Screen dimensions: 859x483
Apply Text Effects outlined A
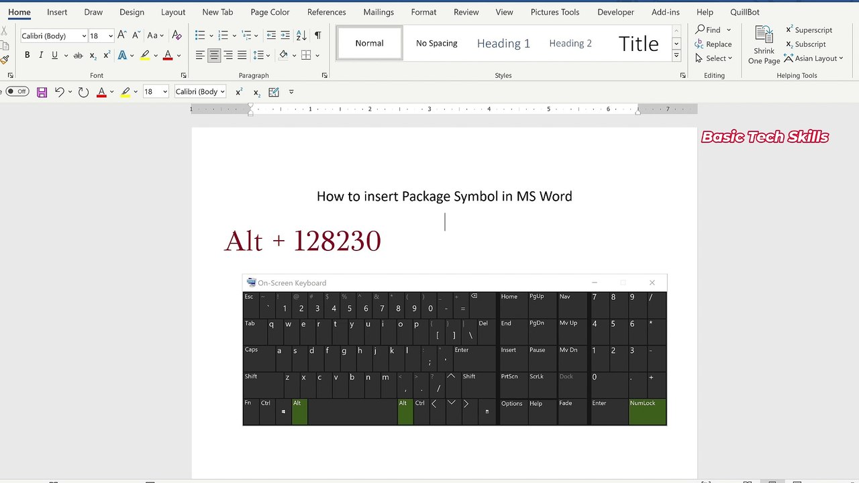pos(122,55)
